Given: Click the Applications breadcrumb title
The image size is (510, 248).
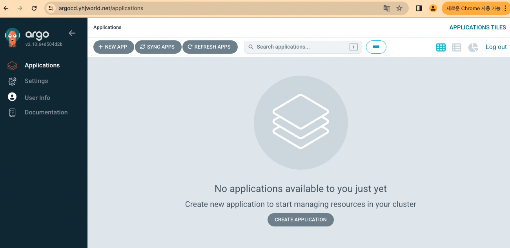Looking at the screenshot, I should (107, 27).
